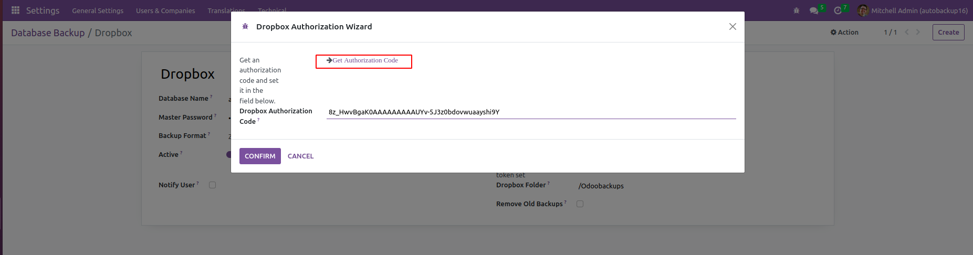This screenshot has width=973, height=255.
Task: Cancel the authorization wizard
Action: click(300, 156)
